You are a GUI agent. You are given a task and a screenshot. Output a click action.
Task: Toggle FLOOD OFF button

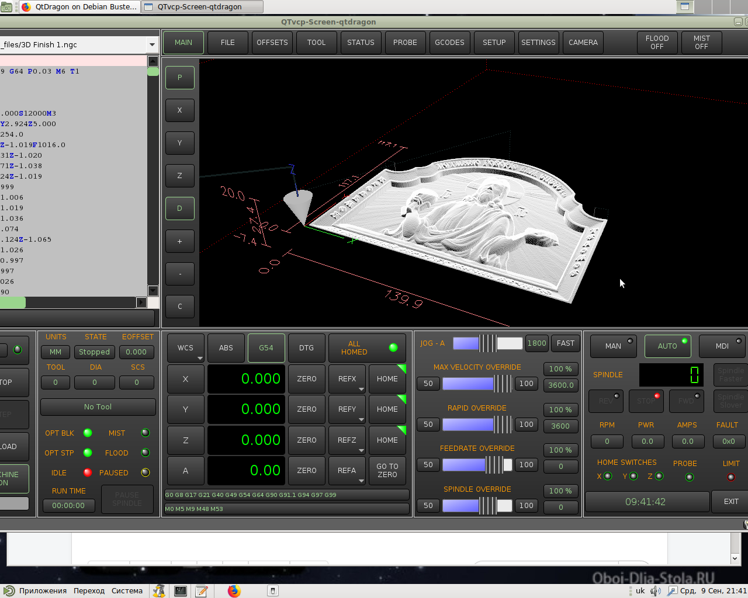(x=657, y=43)
